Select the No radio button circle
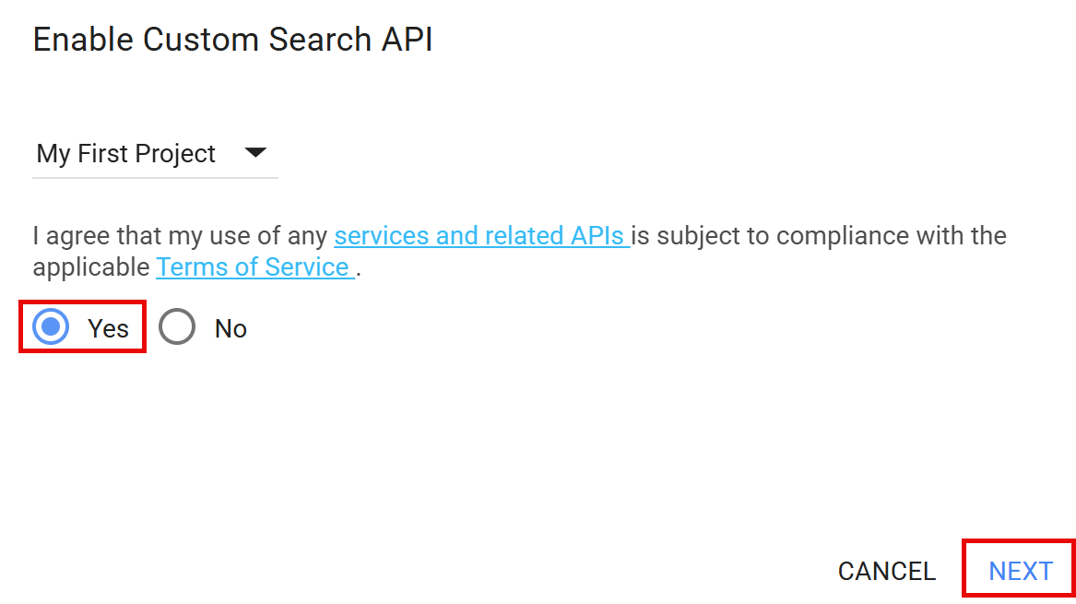Viewport: 1076px width, 604px height. [177, 326]
